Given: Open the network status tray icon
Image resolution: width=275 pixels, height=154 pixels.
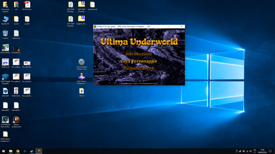Looking at the screenshot, I should pos(247,151).
